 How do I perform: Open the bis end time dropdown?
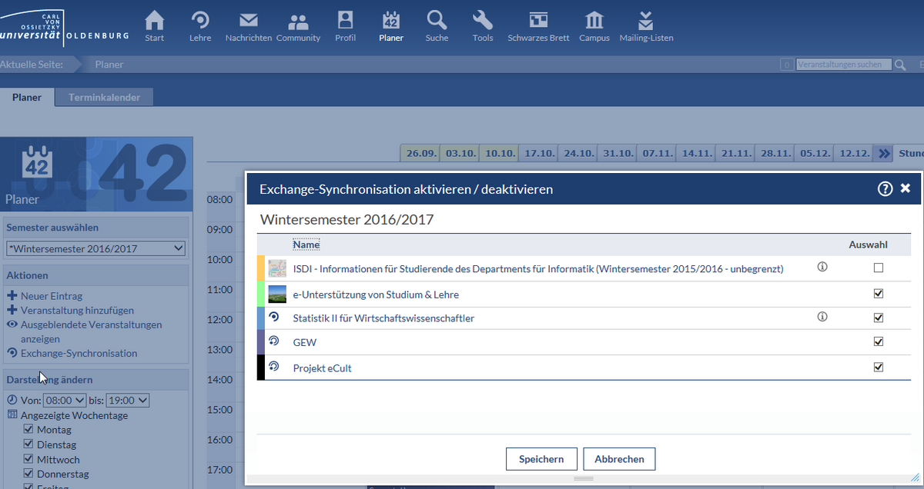[128, 401]
